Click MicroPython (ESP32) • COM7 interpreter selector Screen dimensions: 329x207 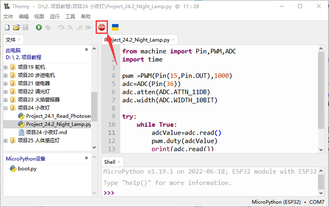288,202
